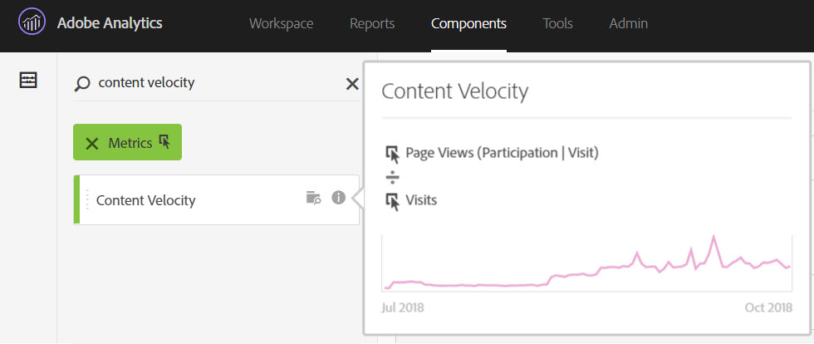The image size is (814, 344).
Task: Grab the drag handle of Content Velocity
Action: pyautogui.click(x=87, y=200)
